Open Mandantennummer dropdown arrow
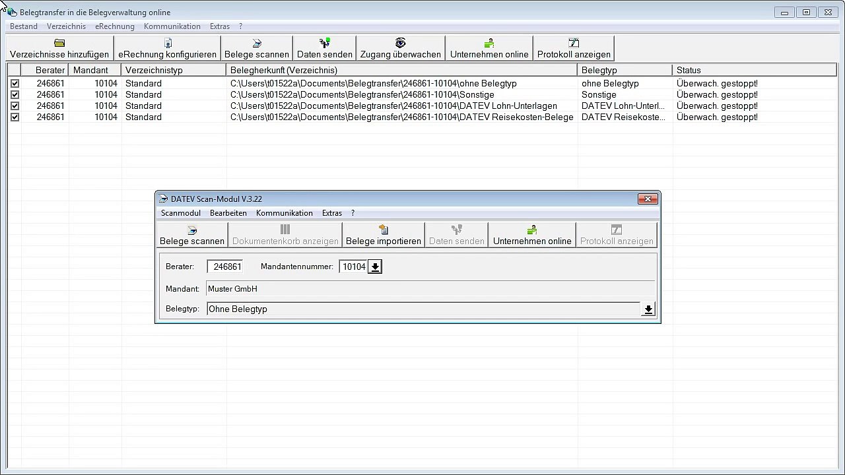 pos(375,267)
